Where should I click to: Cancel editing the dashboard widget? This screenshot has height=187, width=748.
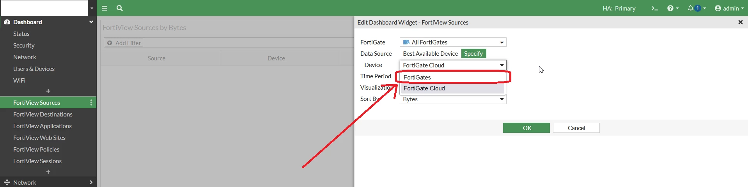(576, 128)
